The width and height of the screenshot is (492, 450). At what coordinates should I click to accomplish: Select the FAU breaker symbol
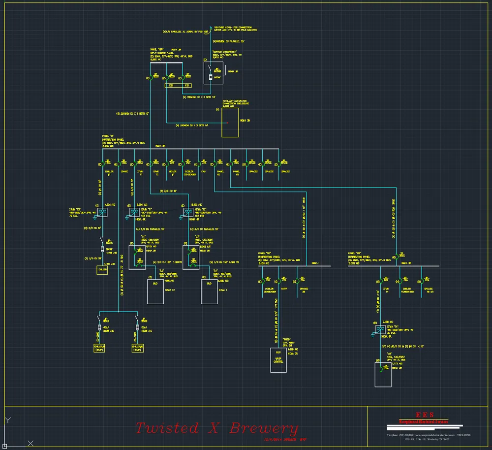199,163
